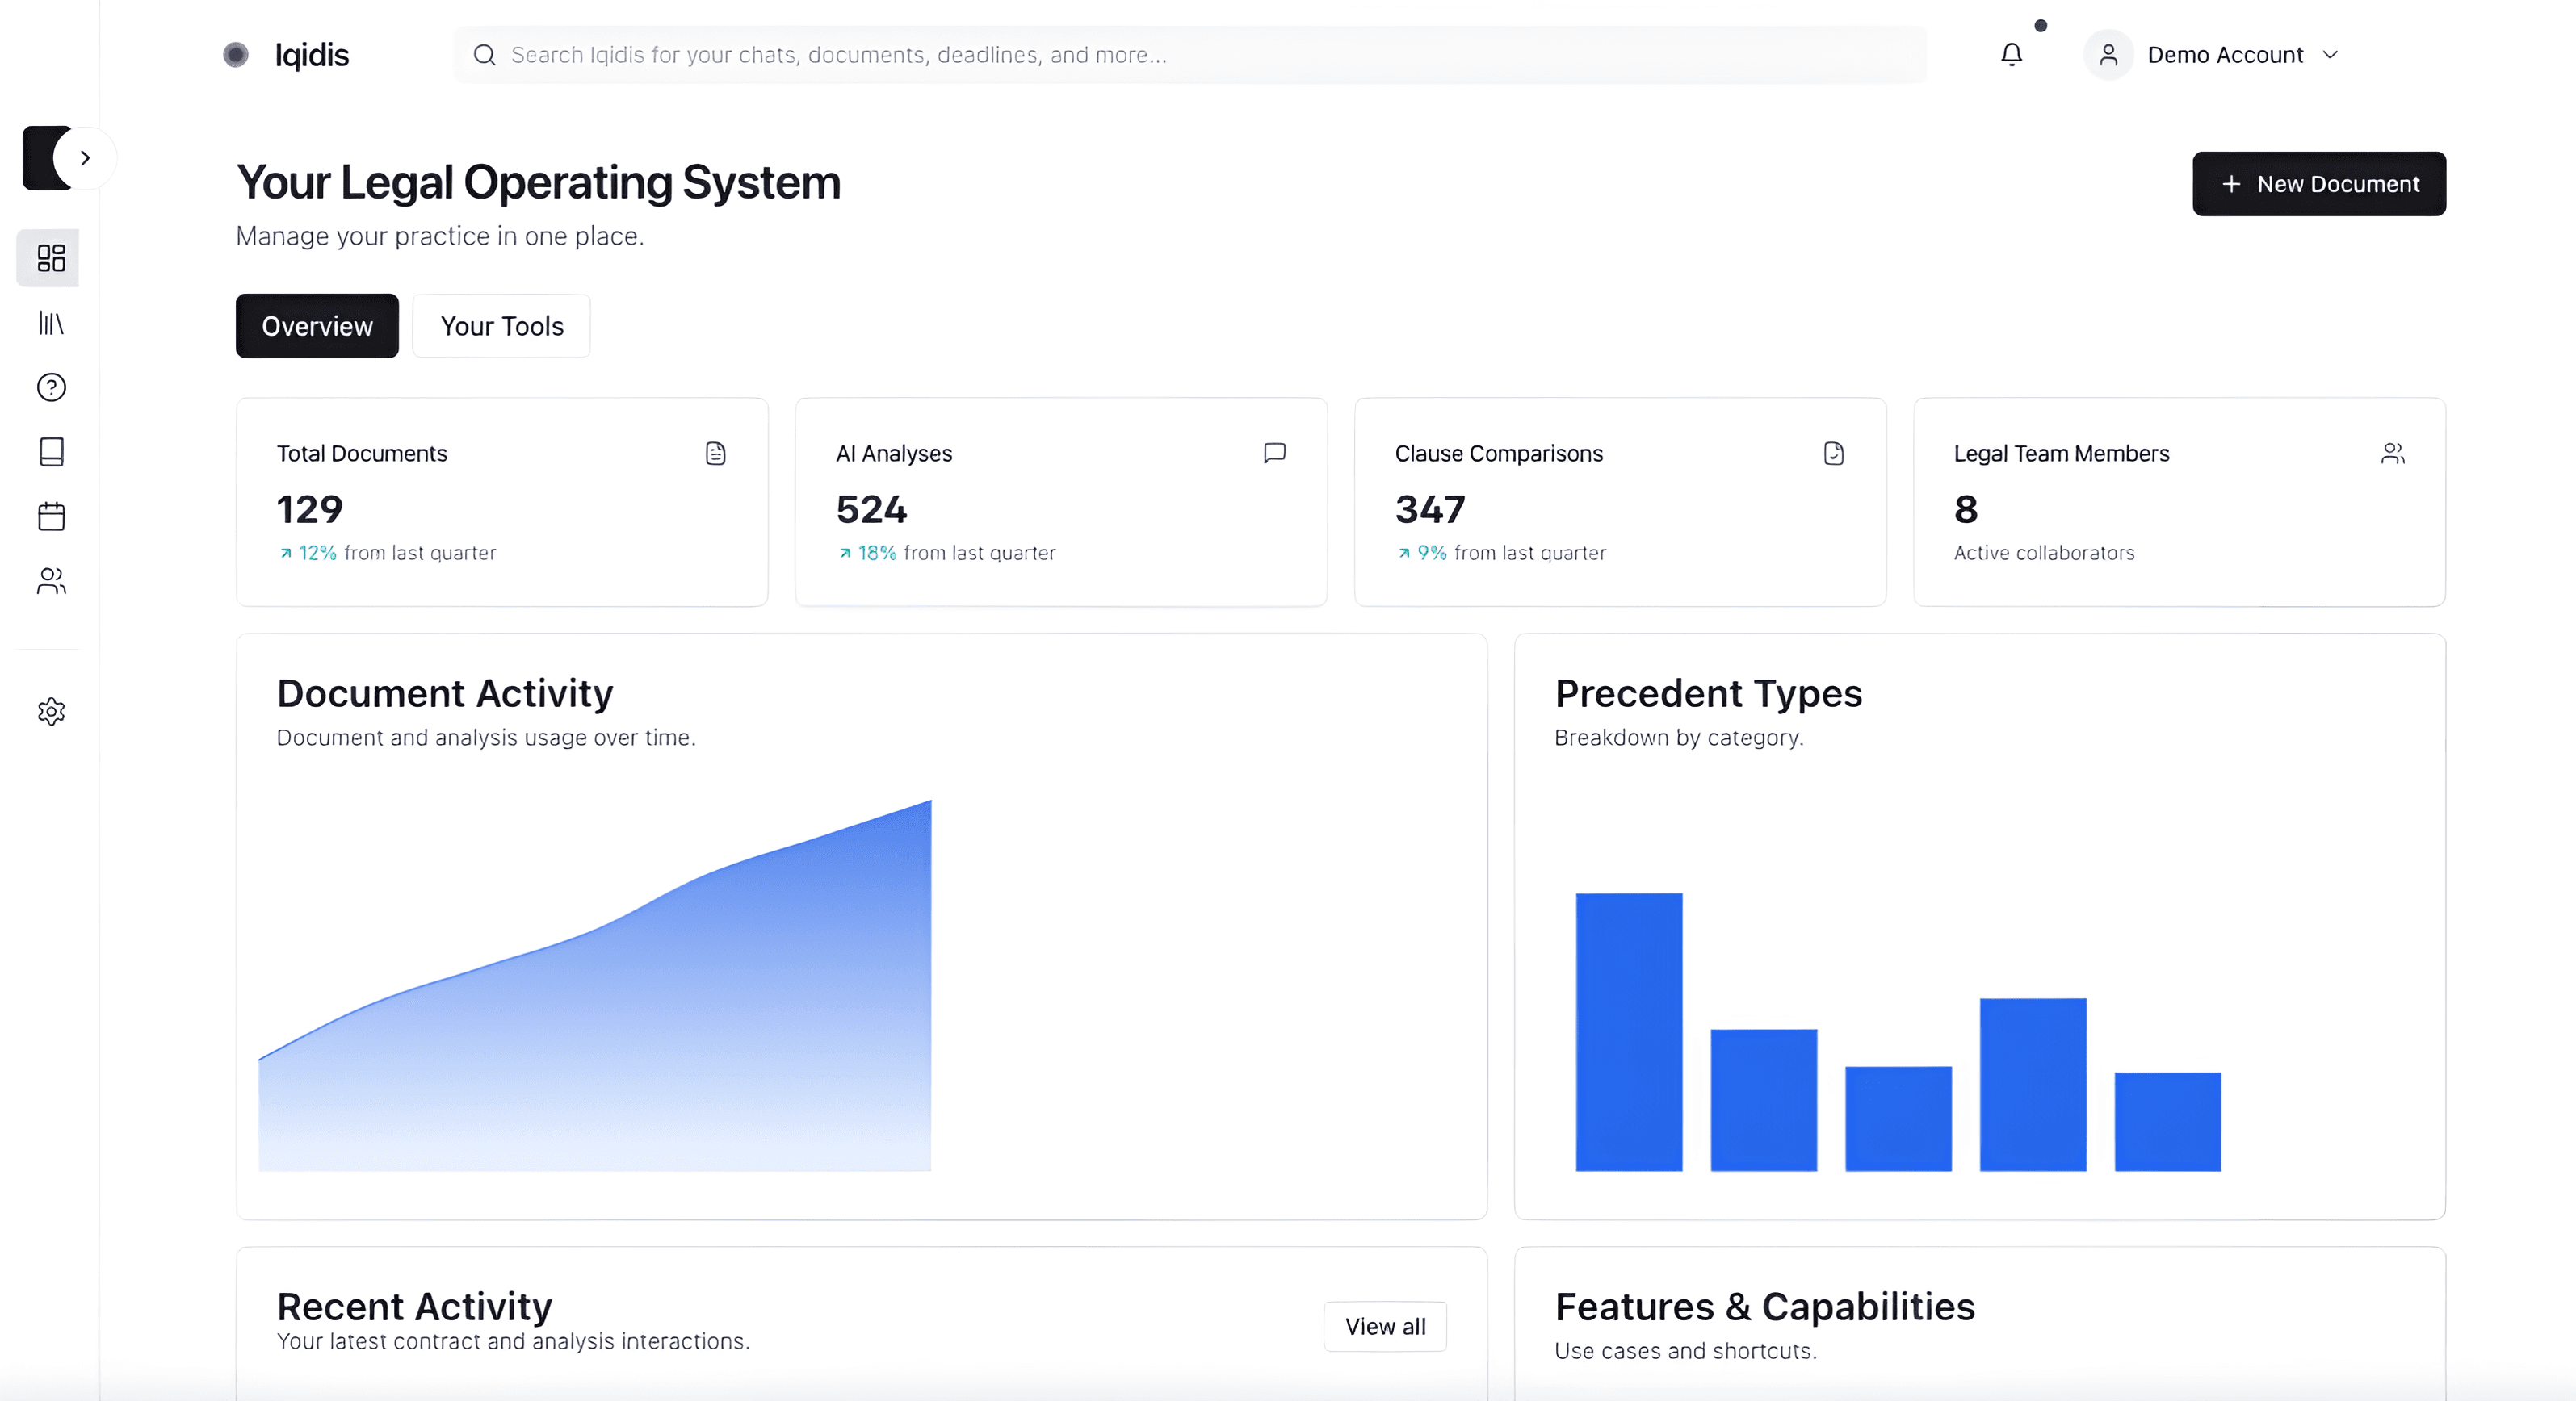
Task: Click the user avatar next to Demo Account
Action: (x=2108, y=55)
